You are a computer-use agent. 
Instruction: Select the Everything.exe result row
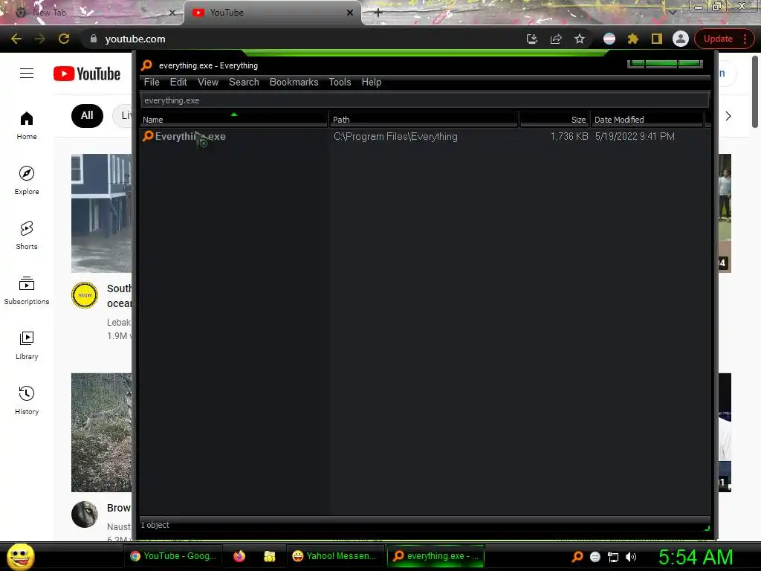[425, 137]
